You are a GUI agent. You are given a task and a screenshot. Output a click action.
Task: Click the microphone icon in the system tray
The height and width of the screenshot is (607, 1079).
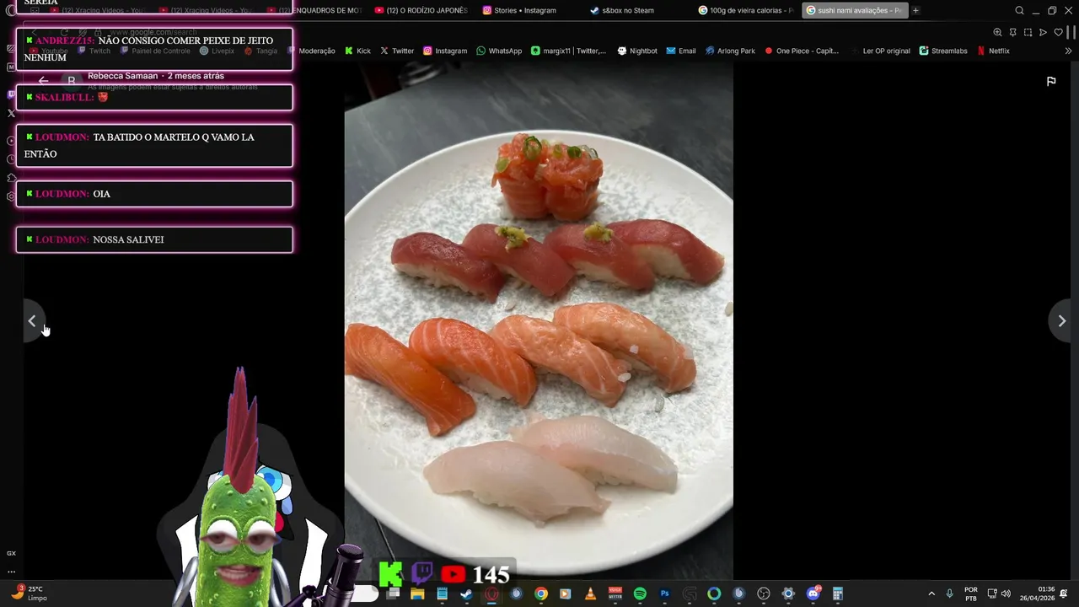click(x=950, y=594)
